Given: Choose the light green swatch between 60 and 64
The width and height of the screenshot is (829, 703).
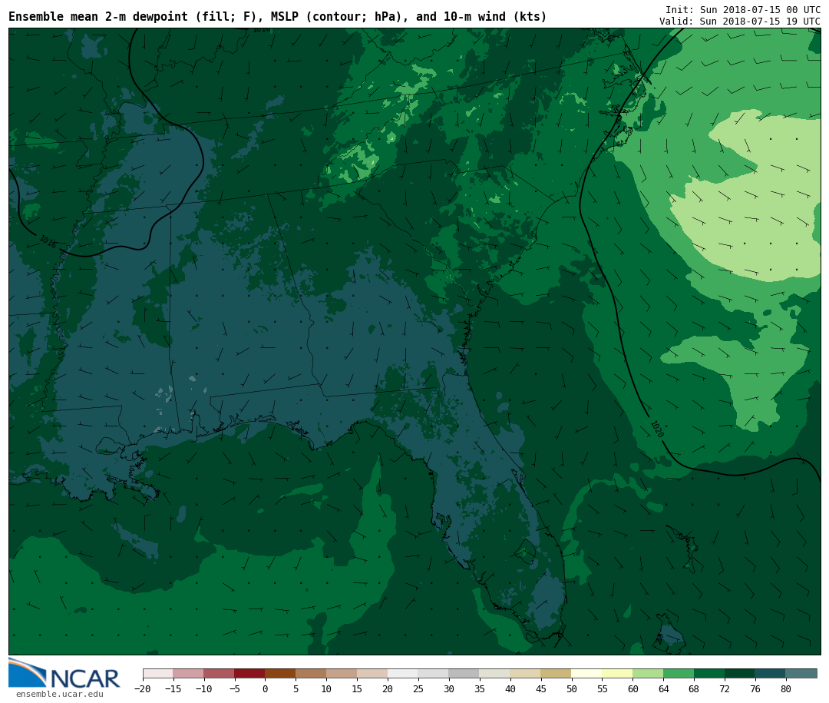Looking at the screenshot, I should (648, 673).
